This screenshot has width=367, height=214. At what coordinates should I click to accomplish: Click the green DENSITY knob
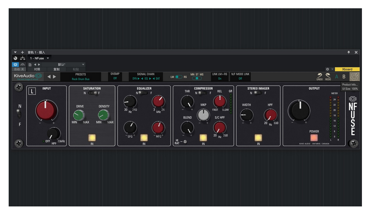[103, 115]
